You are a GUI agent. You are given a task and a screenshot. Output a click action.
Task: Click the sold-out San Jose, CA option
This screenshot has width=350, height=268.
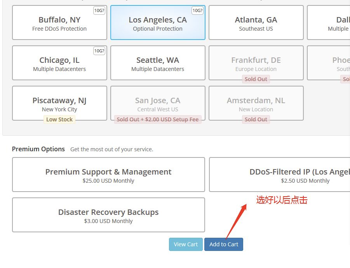[x=158, y=103]
